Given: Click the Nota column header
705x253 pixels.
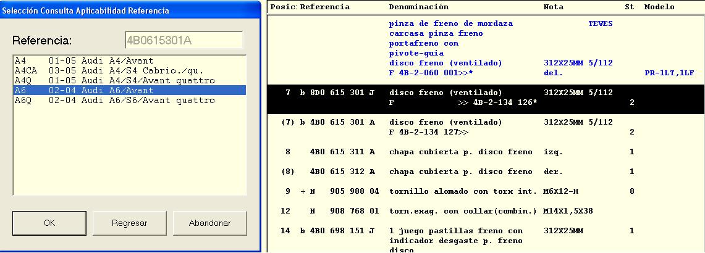Looking at the screenshot, I should click(553, 7).
